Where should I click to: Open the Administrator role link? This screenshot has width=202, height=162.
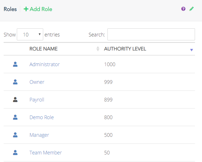[45, 64]
